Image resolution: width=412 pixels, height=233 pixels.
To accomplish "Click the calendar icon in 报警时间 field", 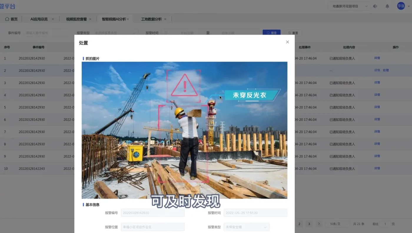I will tap(166, 33).
